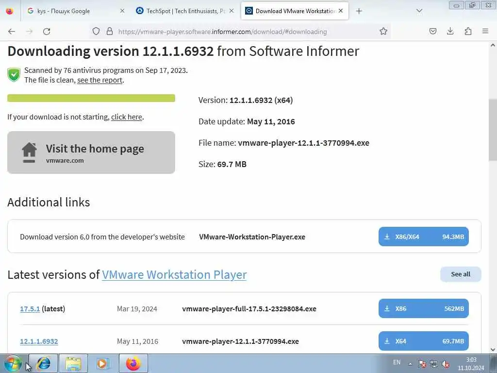Click the Firefox taskbar button
Screen dimensions: 497x373
tap(133, 363)
